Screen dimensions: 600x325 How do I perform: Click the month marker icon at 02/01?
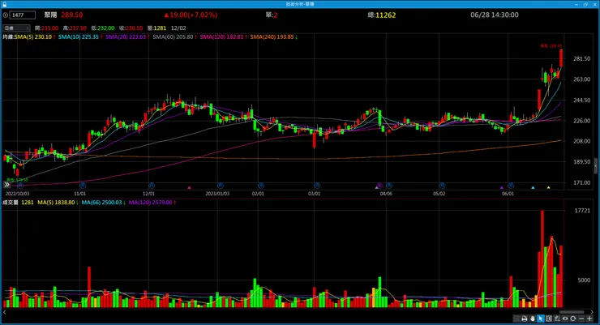click(260, 186)
